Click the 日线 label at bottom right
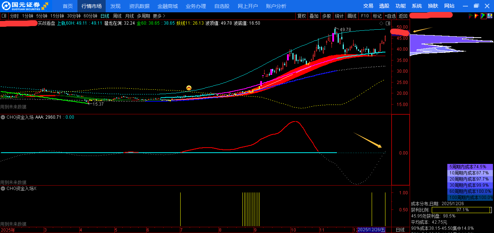The height and width of the screenshot is (233, 494). [400, 230]
